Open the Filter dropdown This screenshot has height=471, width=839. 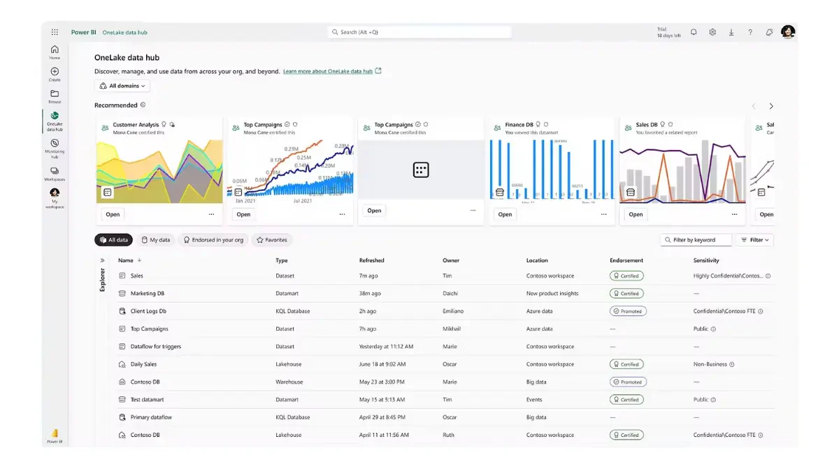(x=755, y=239)
